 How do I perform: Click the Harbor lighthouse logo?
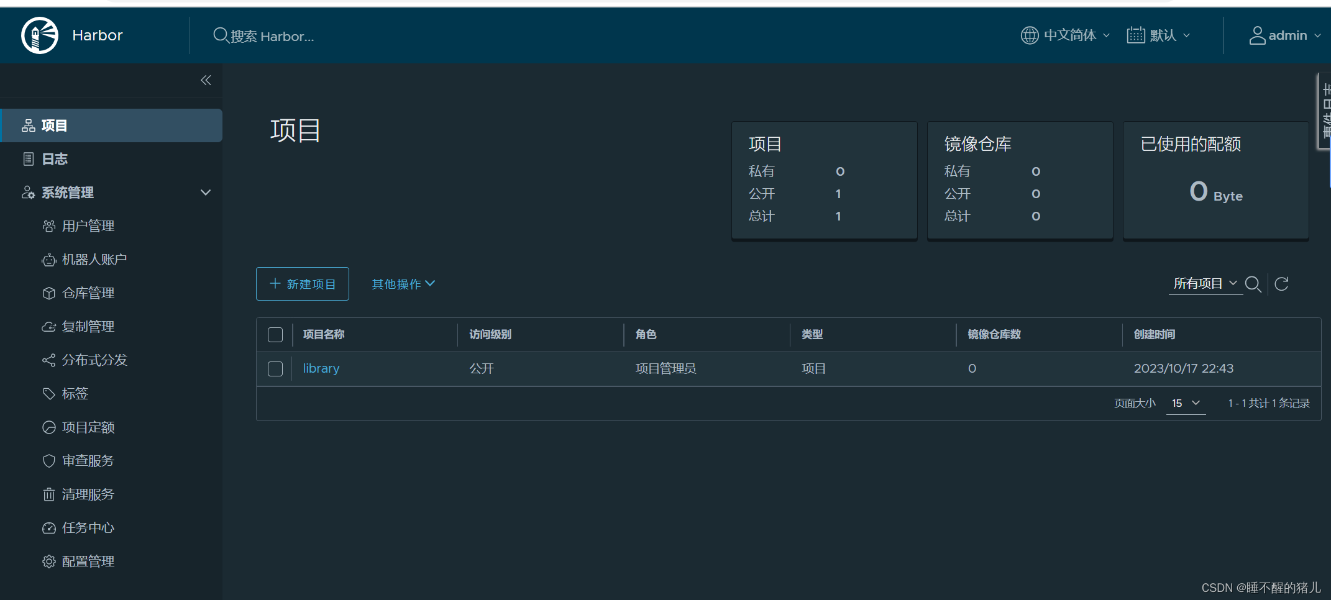pyautogui.click(x=40, y=35)
